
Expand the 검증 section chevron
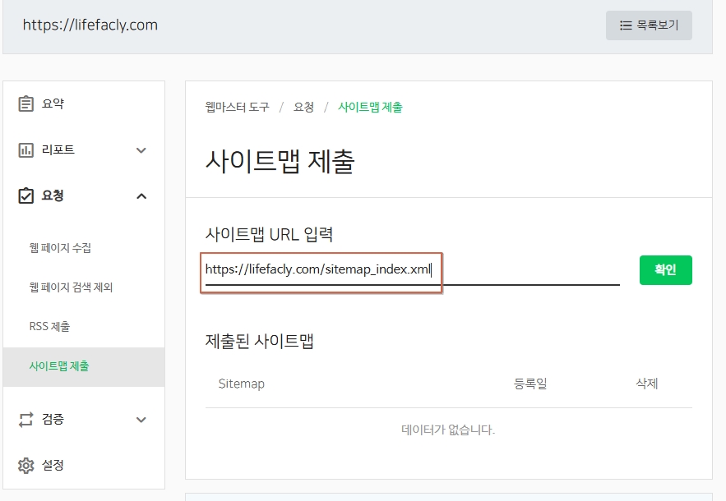point(141,420)
